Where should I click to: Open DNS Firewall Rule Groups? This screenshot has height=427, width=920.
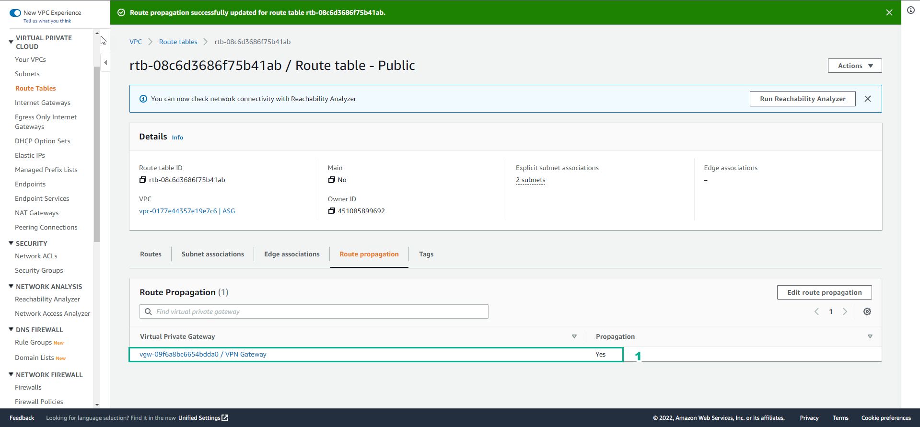coord(33,342)
